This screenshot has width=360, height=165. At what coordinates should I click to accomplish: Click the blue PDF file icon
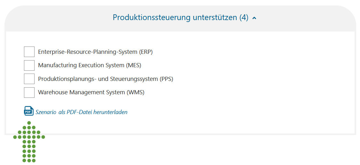[x=29, y=111]
